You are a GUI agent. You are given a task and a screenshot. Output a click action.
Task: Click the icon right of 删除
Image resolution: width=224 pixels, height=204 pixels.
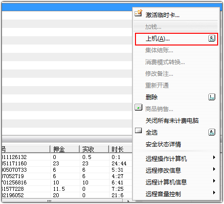pos(212,97)
